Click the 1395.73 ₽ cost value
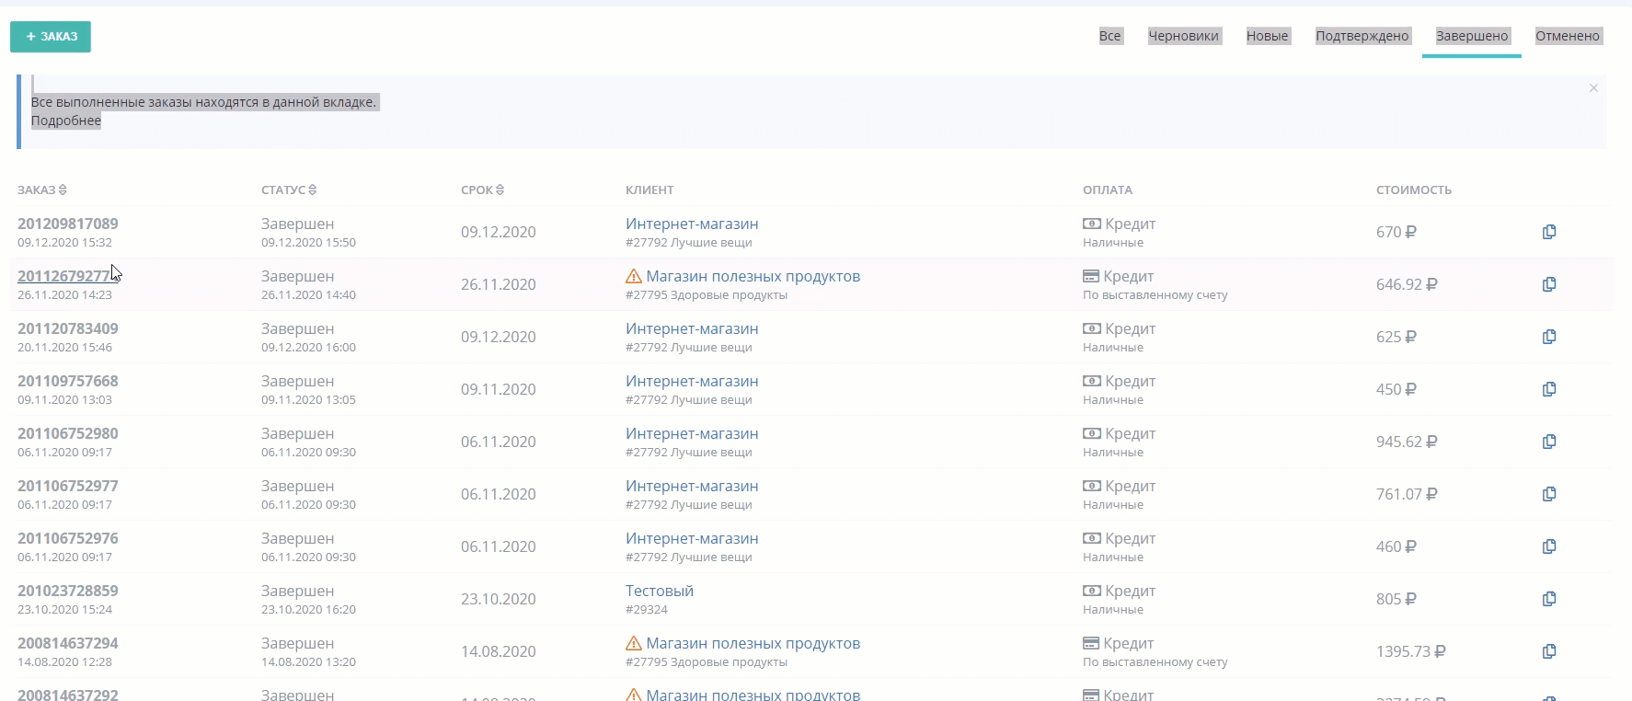The image size is (1632, 701). tap(1411, 651)
